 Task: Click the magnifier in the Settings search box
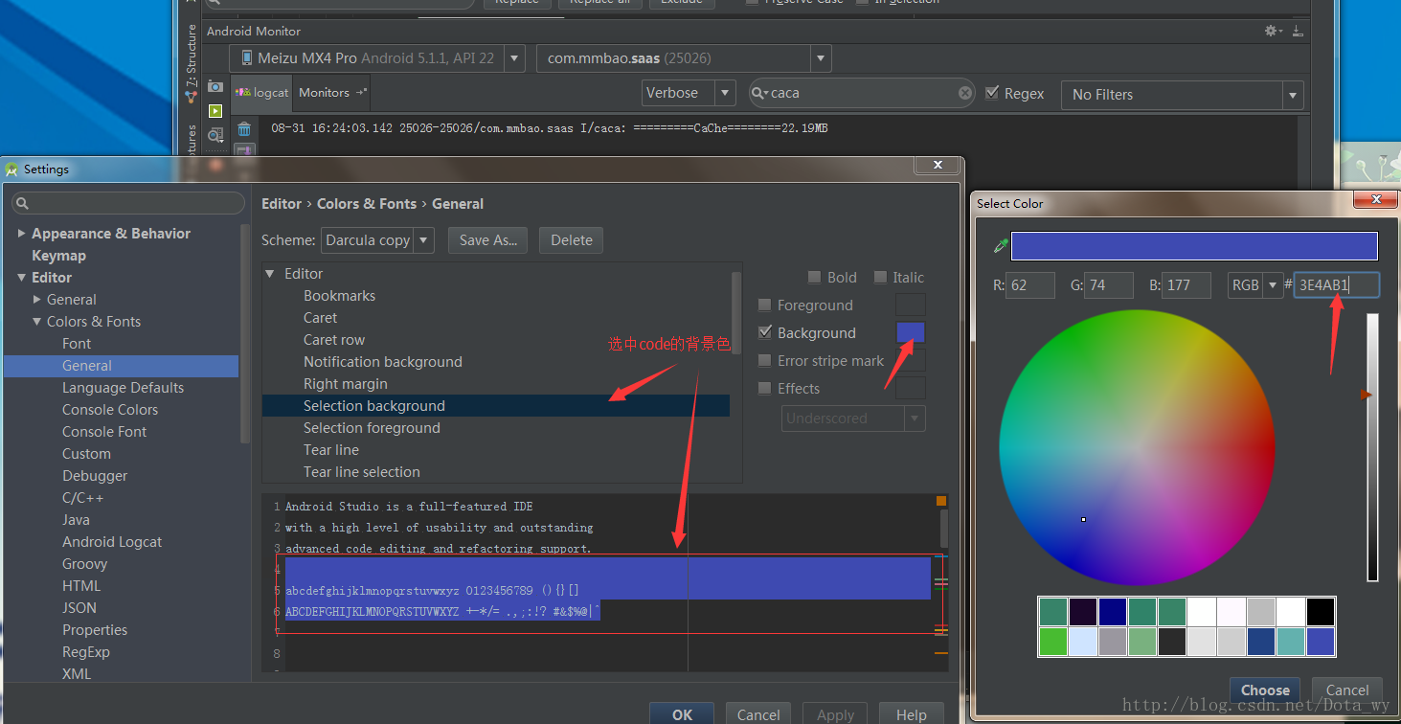23,203
